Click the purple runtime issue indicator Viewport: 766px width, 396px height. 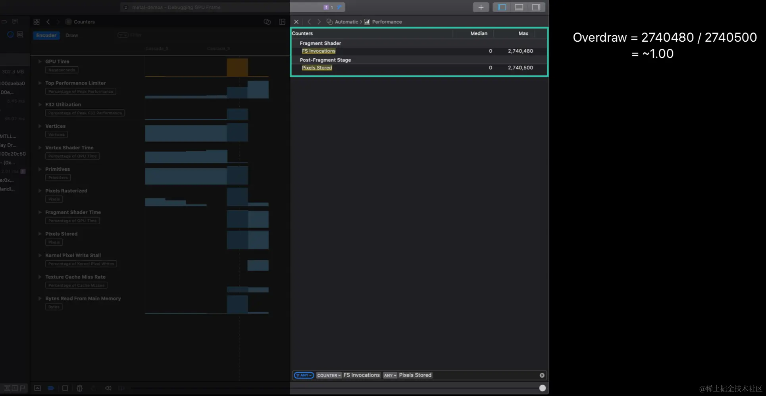326,7
